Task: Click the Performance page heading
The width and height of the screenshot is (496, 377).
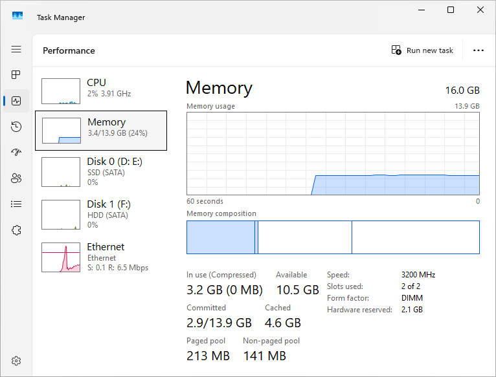Action: (69, 50)
